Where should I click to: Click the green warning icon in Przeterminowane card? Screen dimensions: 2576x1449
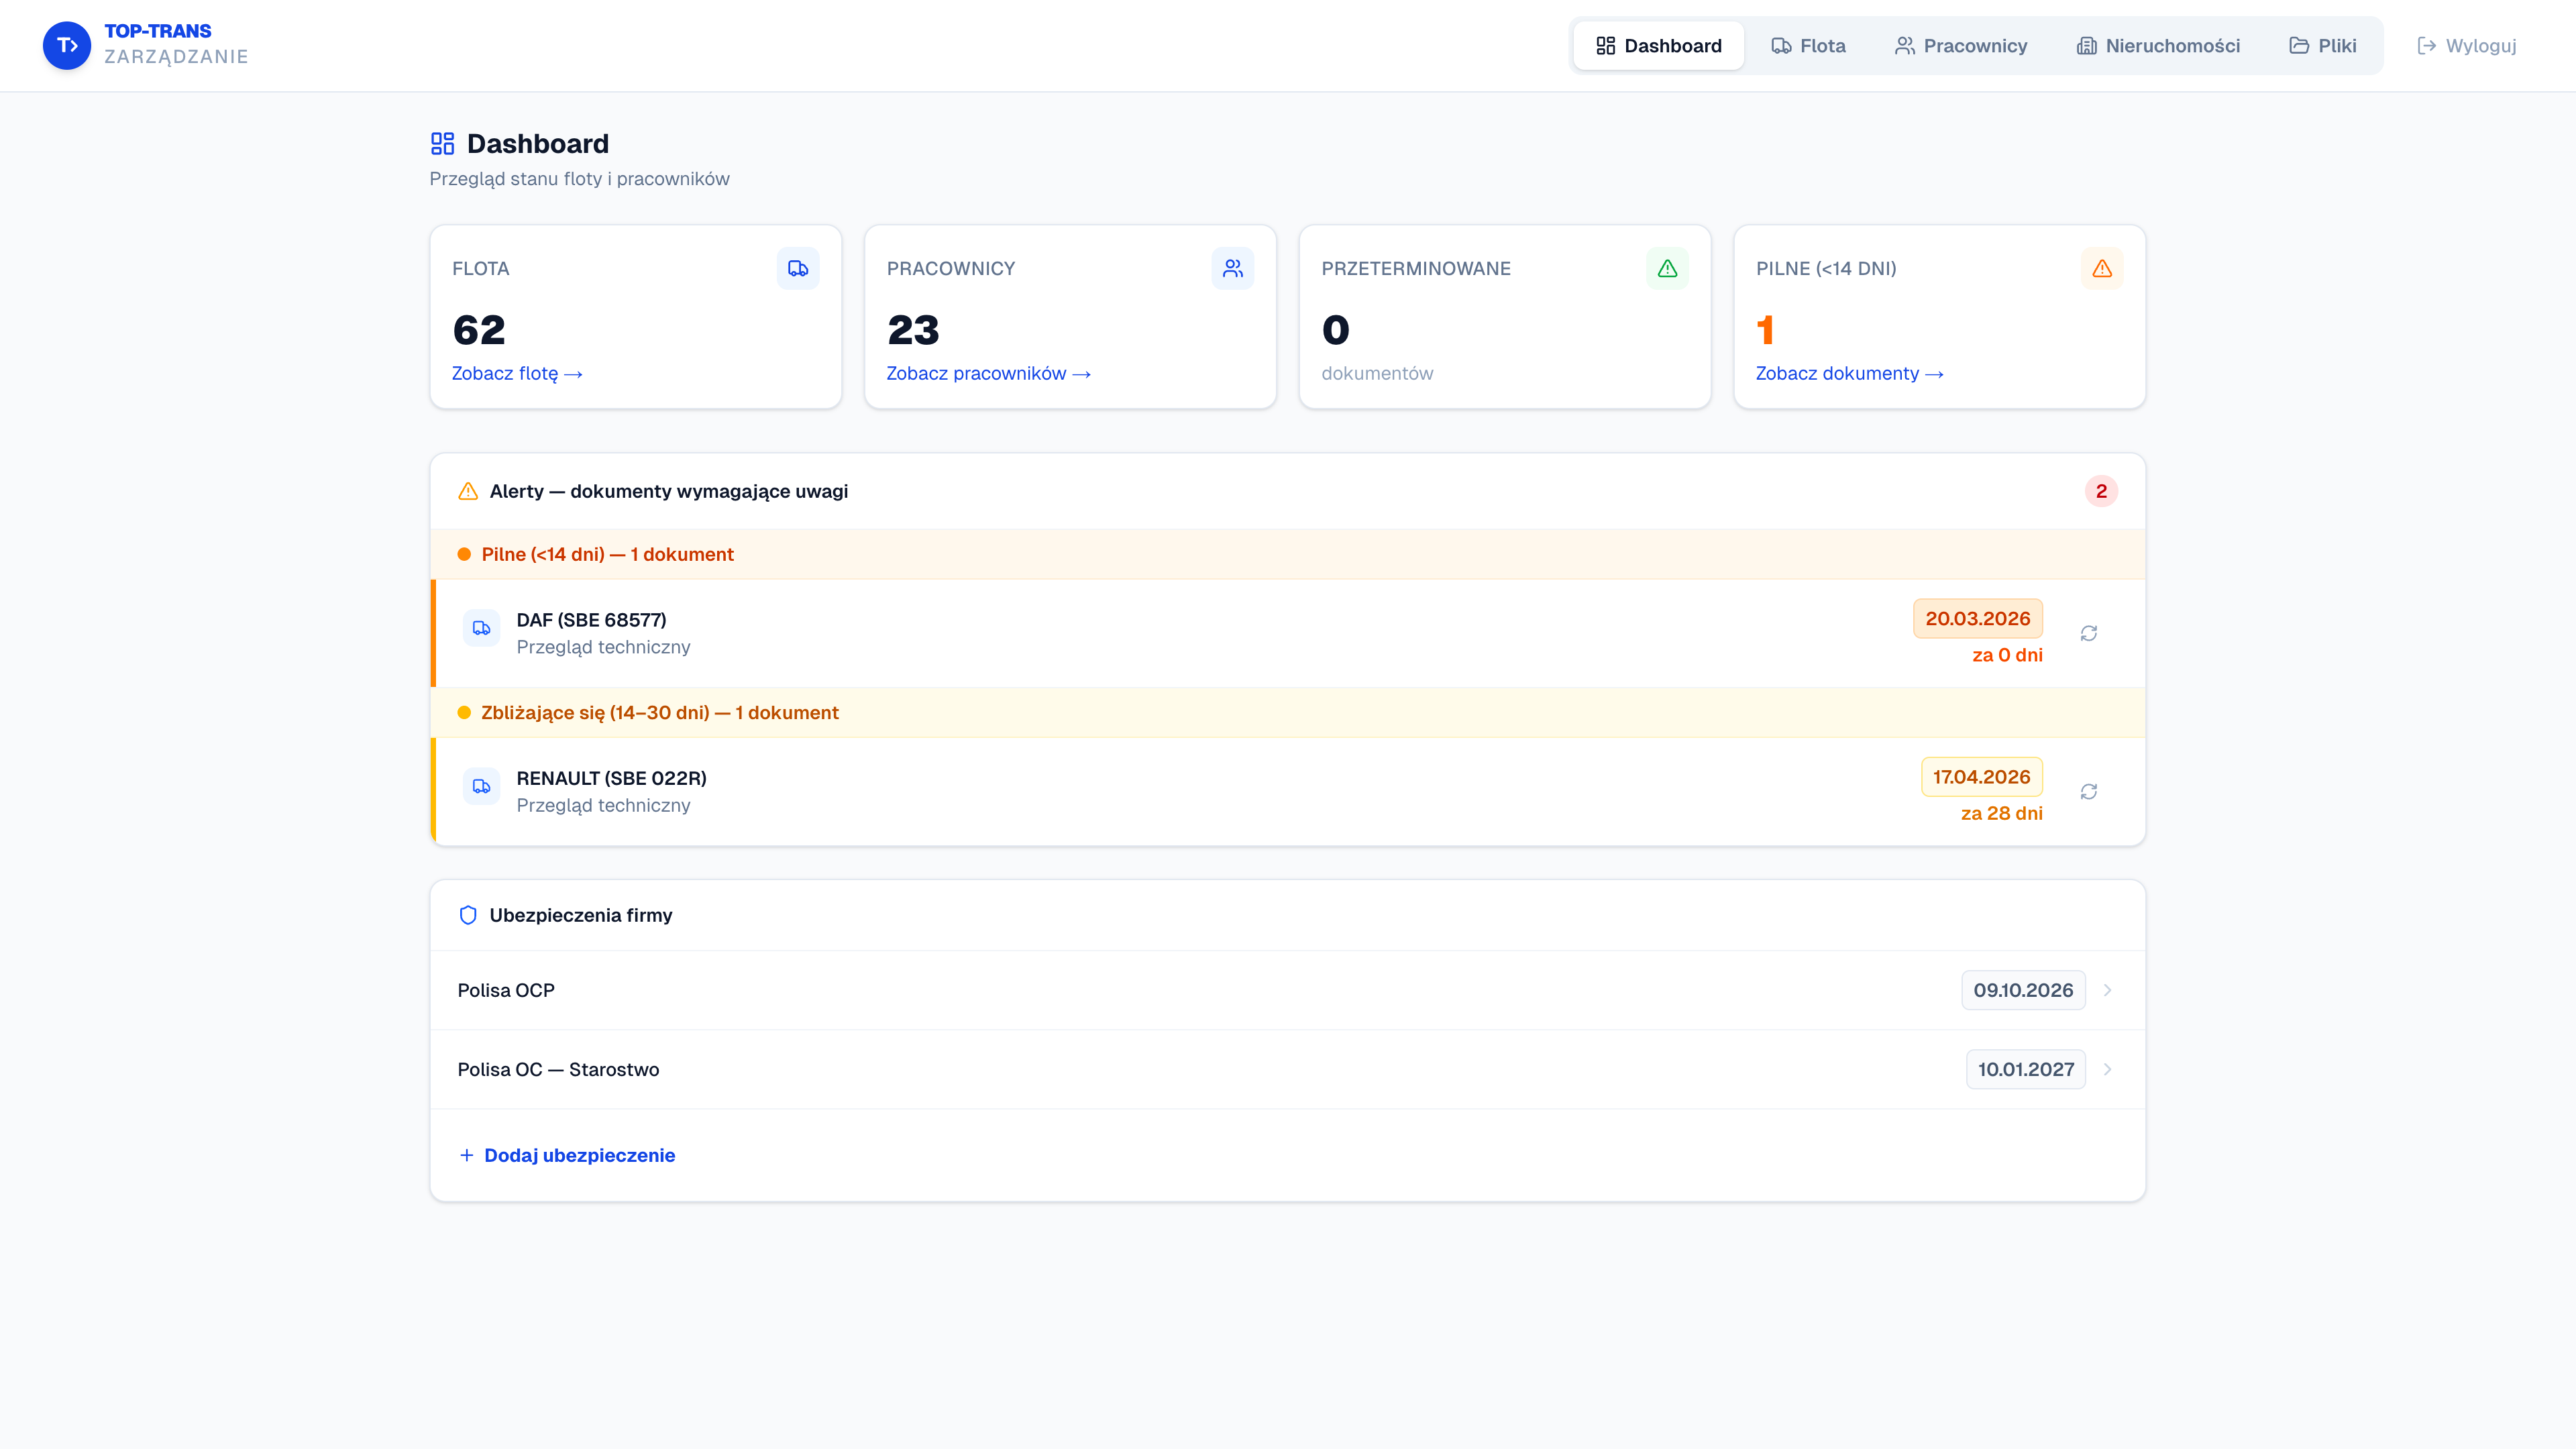(x=1667, y=268)
